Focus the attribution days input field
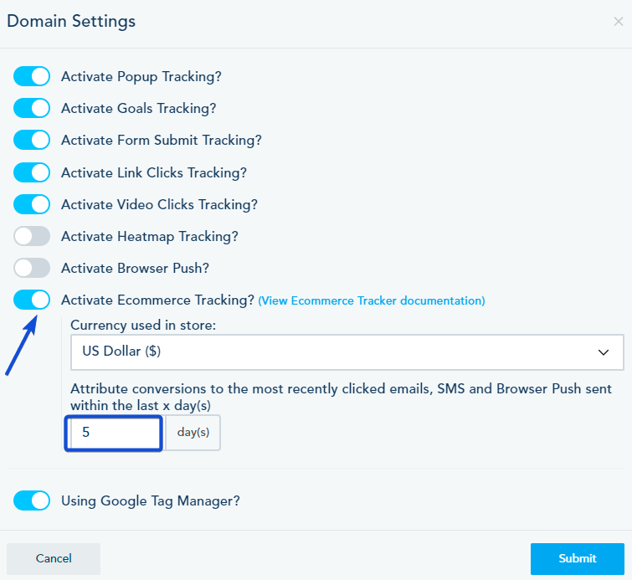 point(114,434)
